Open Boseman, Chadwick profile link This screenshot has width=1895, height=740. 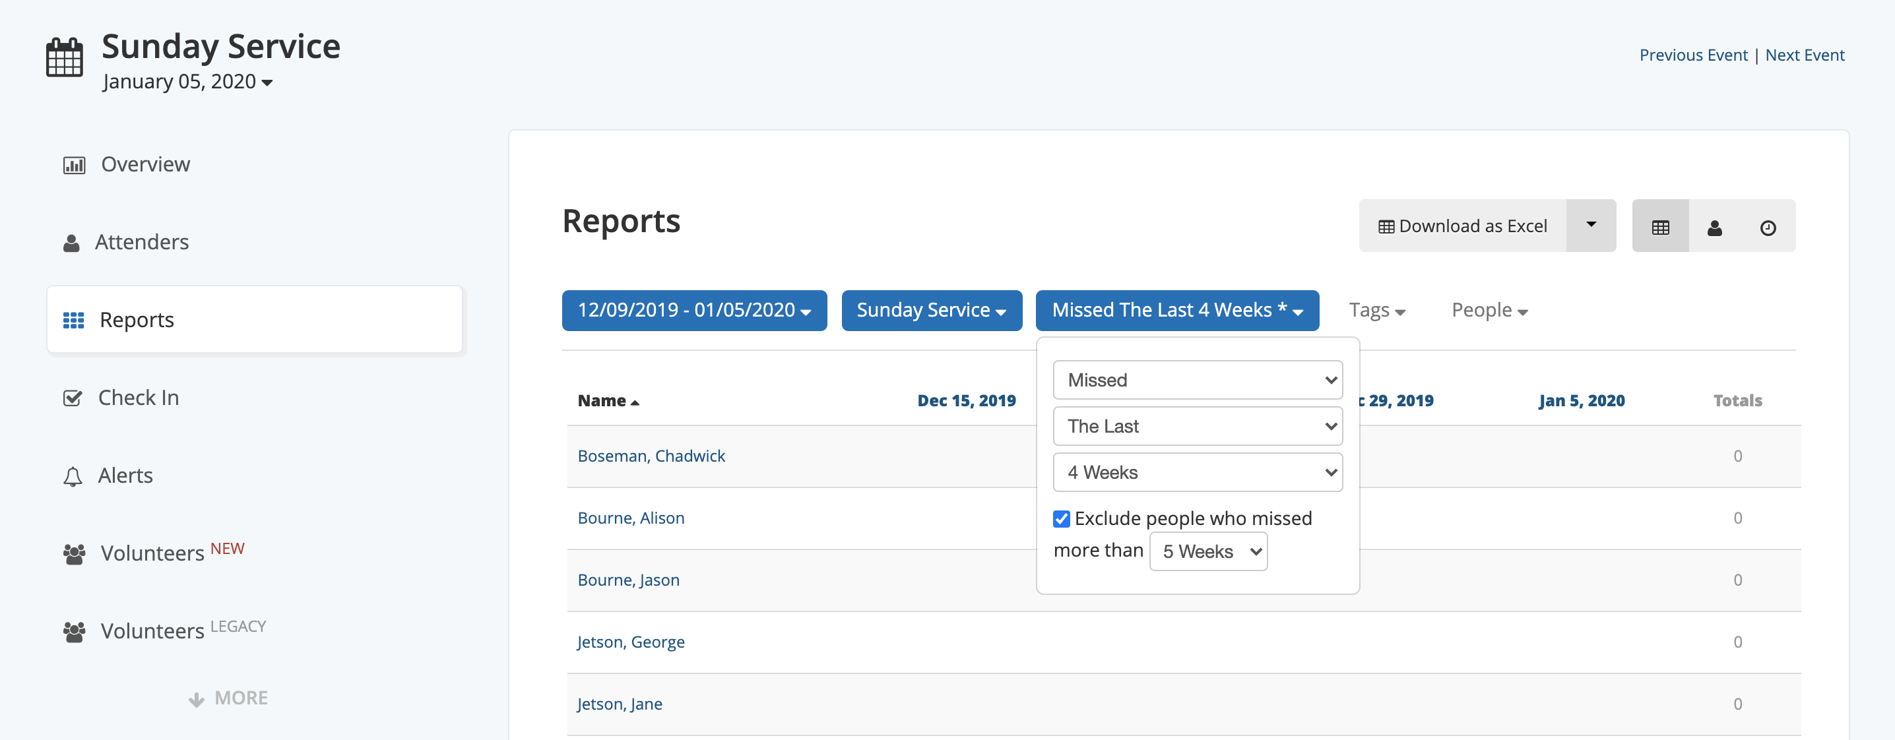click(x=652, y=457)
